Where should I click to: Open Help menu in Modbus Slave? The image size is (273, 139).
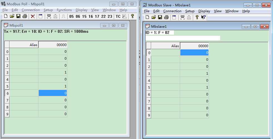pos(246,11)
